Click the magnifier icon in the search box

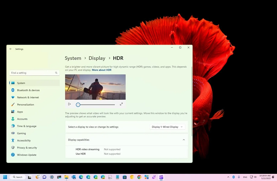tap(56, 73)
